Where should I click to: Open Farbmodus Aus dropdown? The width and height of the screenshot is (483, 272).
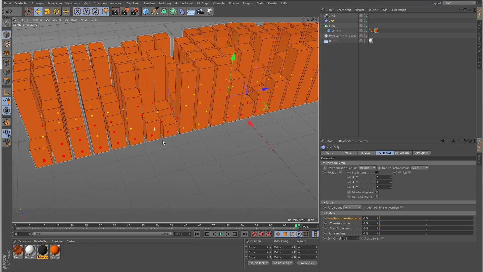point(352,207)
